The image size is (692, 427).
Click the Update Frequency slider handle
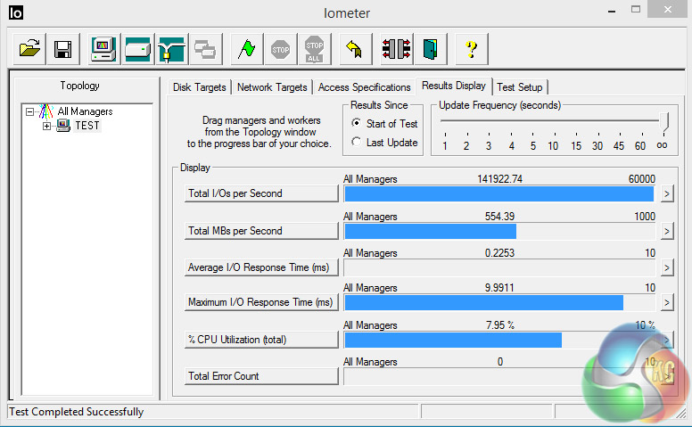pyautogui.click(x=664, y=121)
